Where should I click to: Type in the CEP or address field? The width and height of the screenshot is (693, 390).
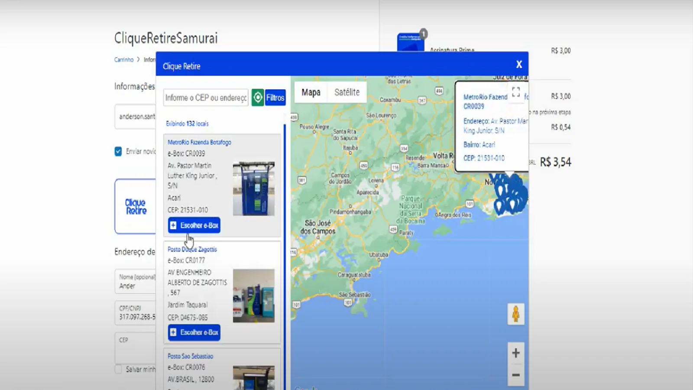[x=206, y=98]
